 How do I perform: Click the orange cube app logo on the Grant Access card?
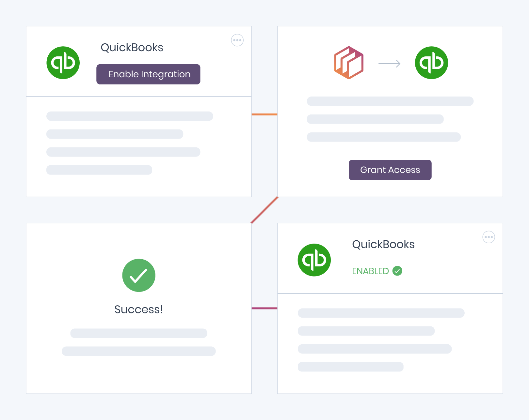point(349,63)
